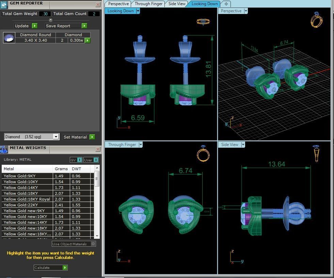Click the ring orientation icon in the Through Finger viewport
Screen dimensions: 334x278
203,153
